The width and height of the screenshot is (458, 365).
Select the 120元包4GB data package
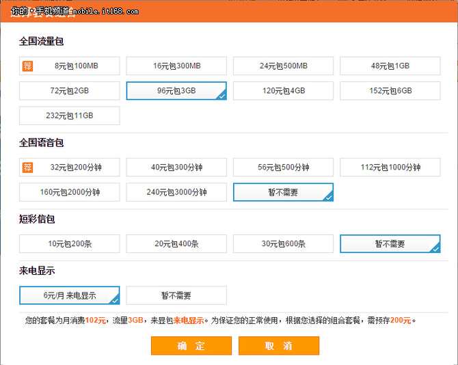283,91
